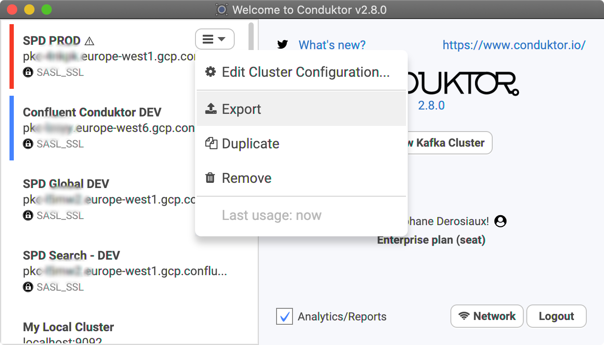The height and width of the screenshot is (345, 604).
Task: Click the user account avatar icon
Action: tap(500, 221)
